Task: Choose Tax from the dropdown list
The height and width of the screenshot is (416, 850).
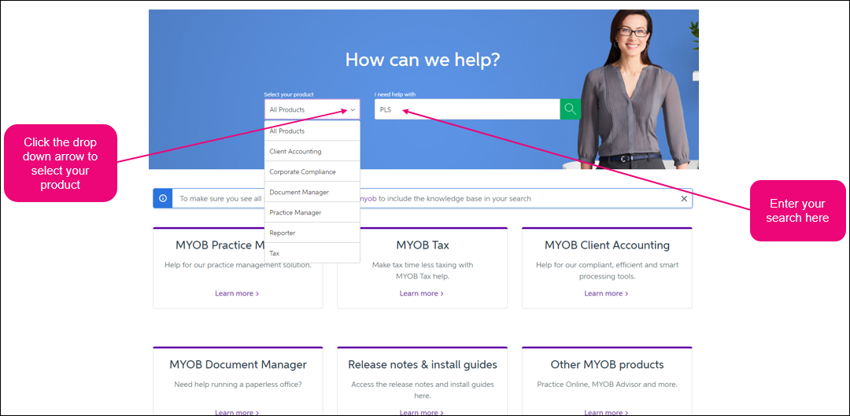Action: [x=312, y=253]
